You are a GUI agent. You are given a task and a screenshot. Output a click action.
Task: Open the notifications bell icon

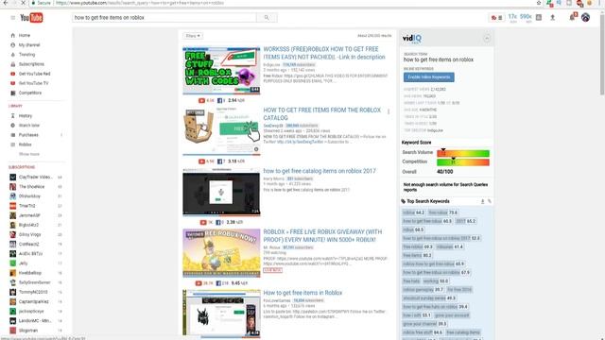pos(573,17)
